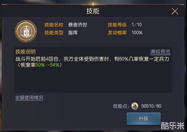187x132 pixels.
Task: Click the 技能名称 label
Action: pyautogui.click(x=54, y=25)
